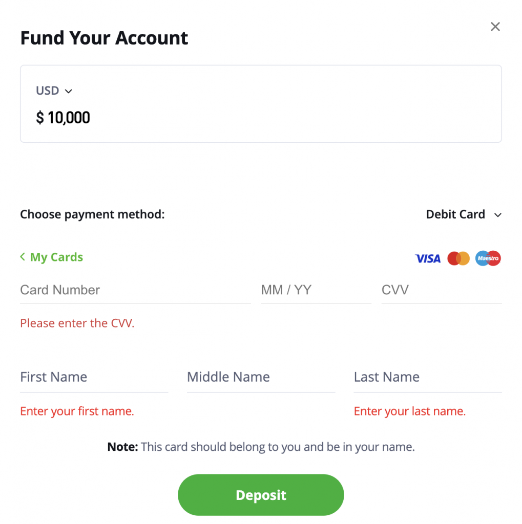The width and height of the screenshot is (522, 524).
Task: Click the 'Enter your last name.' error message
Action: (410, 411)
